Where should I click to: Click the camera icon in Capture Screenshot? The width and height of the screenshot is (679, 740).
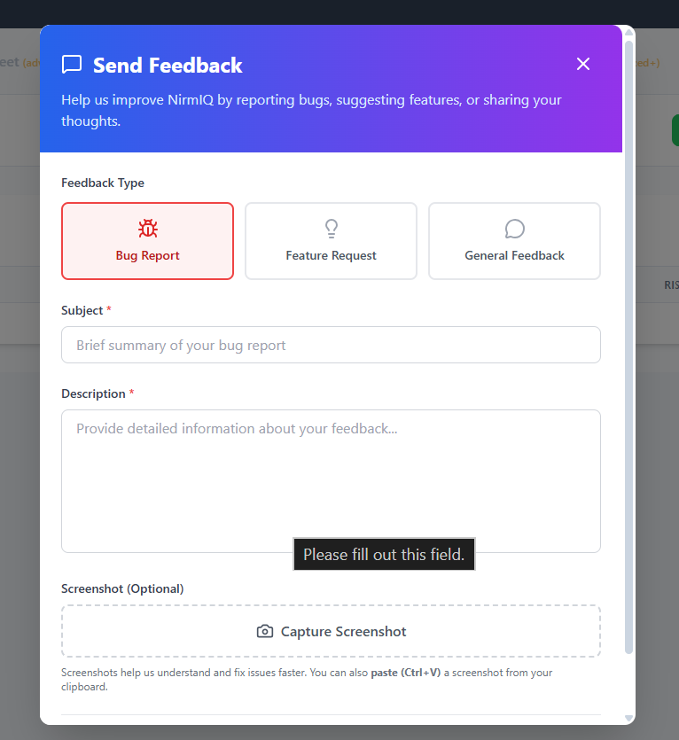pyautogui.click(x=265, y=632)
